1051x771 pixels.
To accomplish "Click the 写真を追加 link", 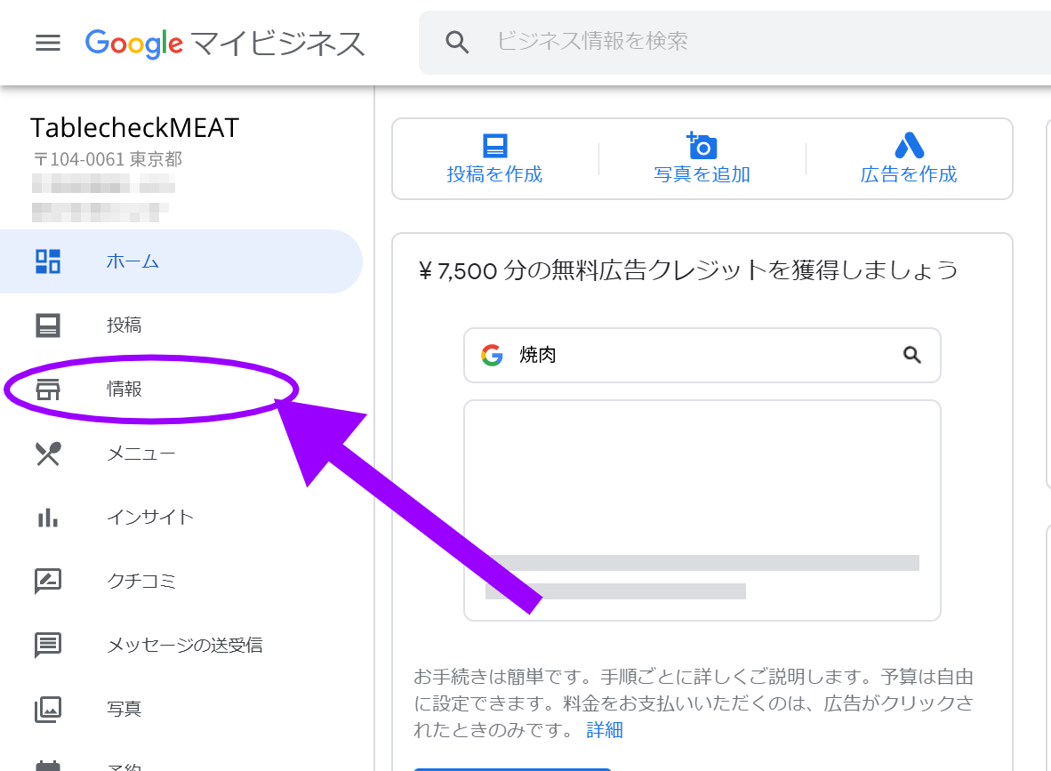I will click(x=702, y=174).
